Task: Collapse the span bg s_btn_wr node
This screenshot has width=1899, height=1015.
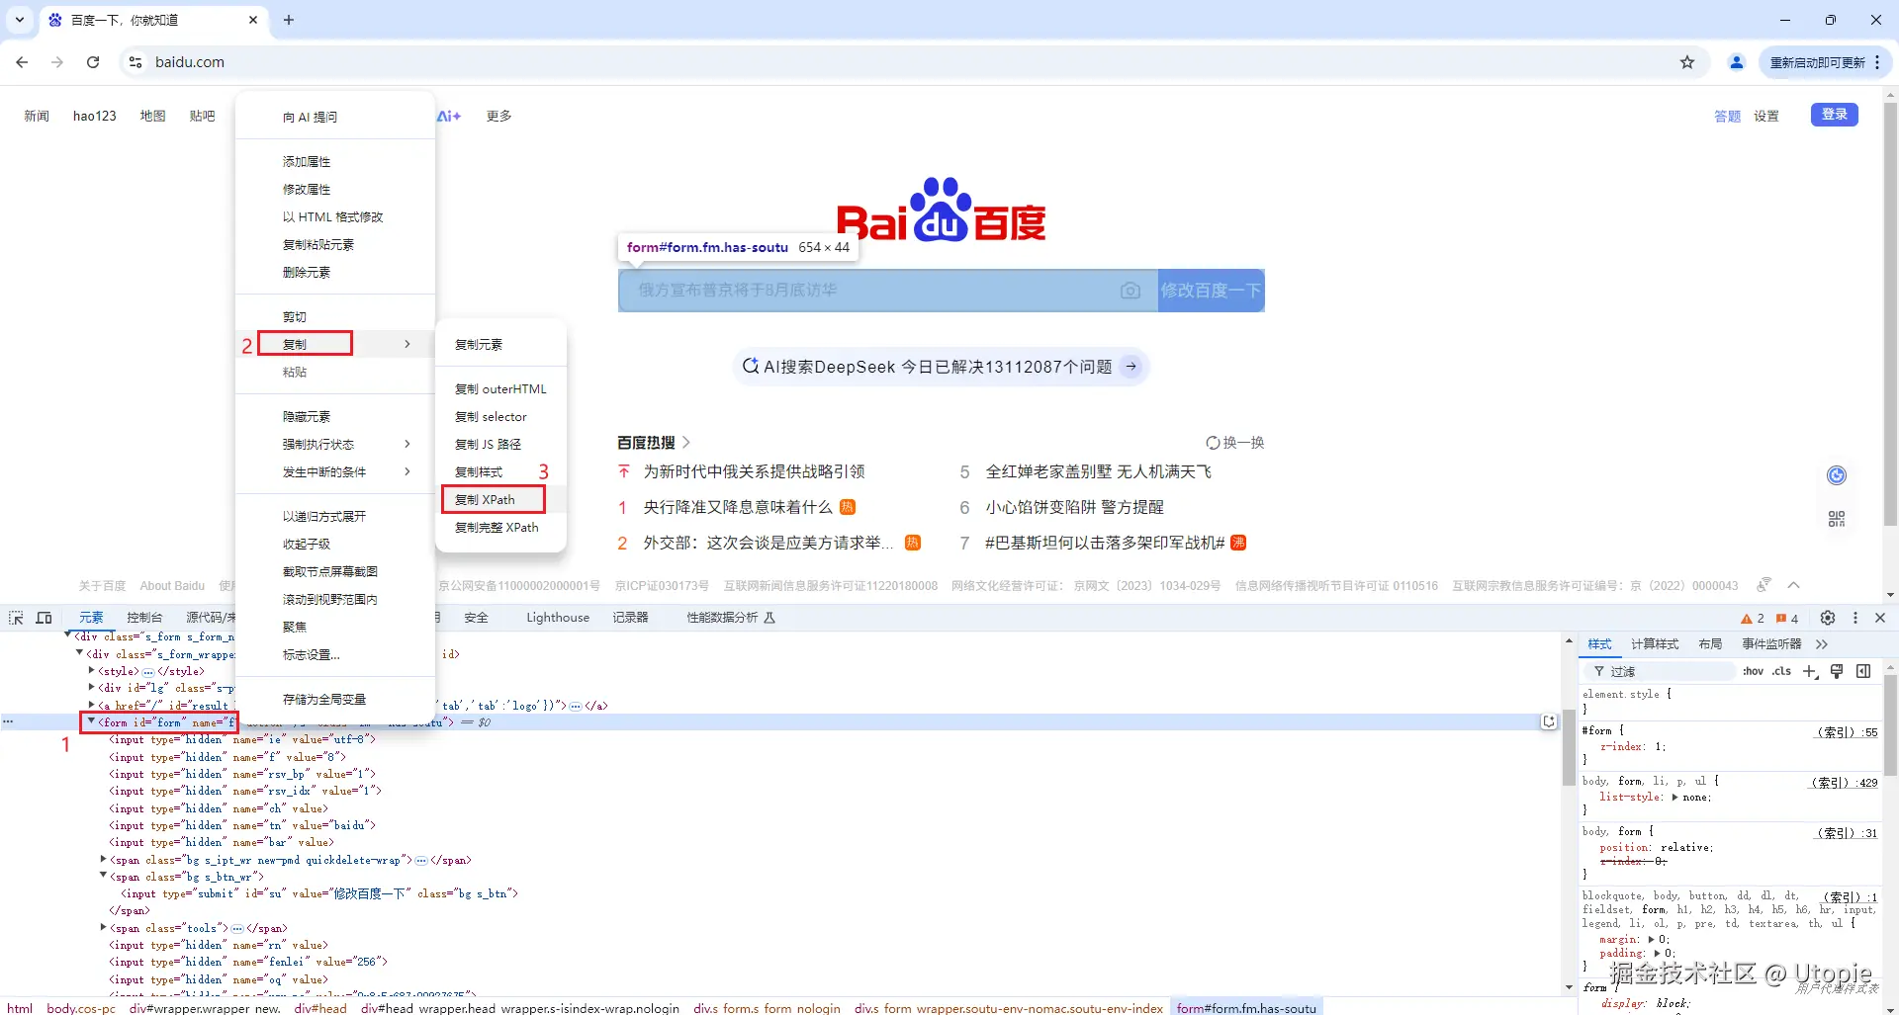Action: point(104,876)
